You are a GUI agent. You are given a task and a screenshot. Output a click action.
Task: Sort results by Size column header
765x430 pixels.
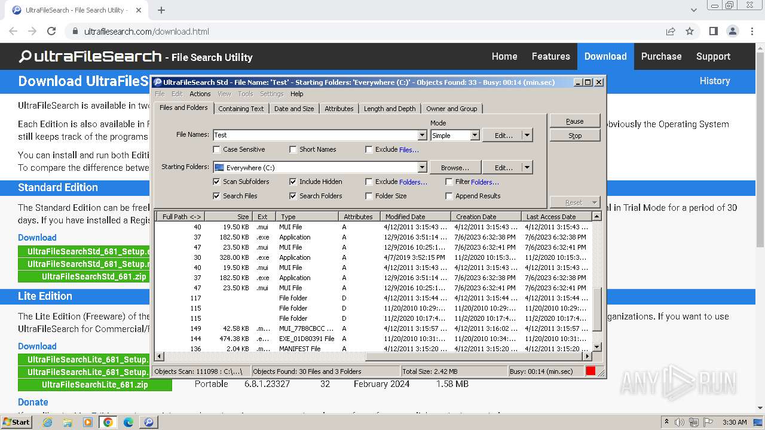click(229, 217)
